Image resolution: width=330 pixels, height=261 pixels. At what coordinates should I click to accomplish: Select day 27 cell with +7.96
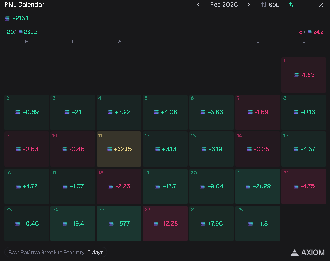click(x=211, y=224)
